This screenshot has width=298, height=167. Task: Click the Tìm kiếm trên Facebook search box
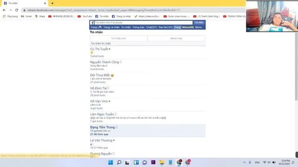coord(143,23)
